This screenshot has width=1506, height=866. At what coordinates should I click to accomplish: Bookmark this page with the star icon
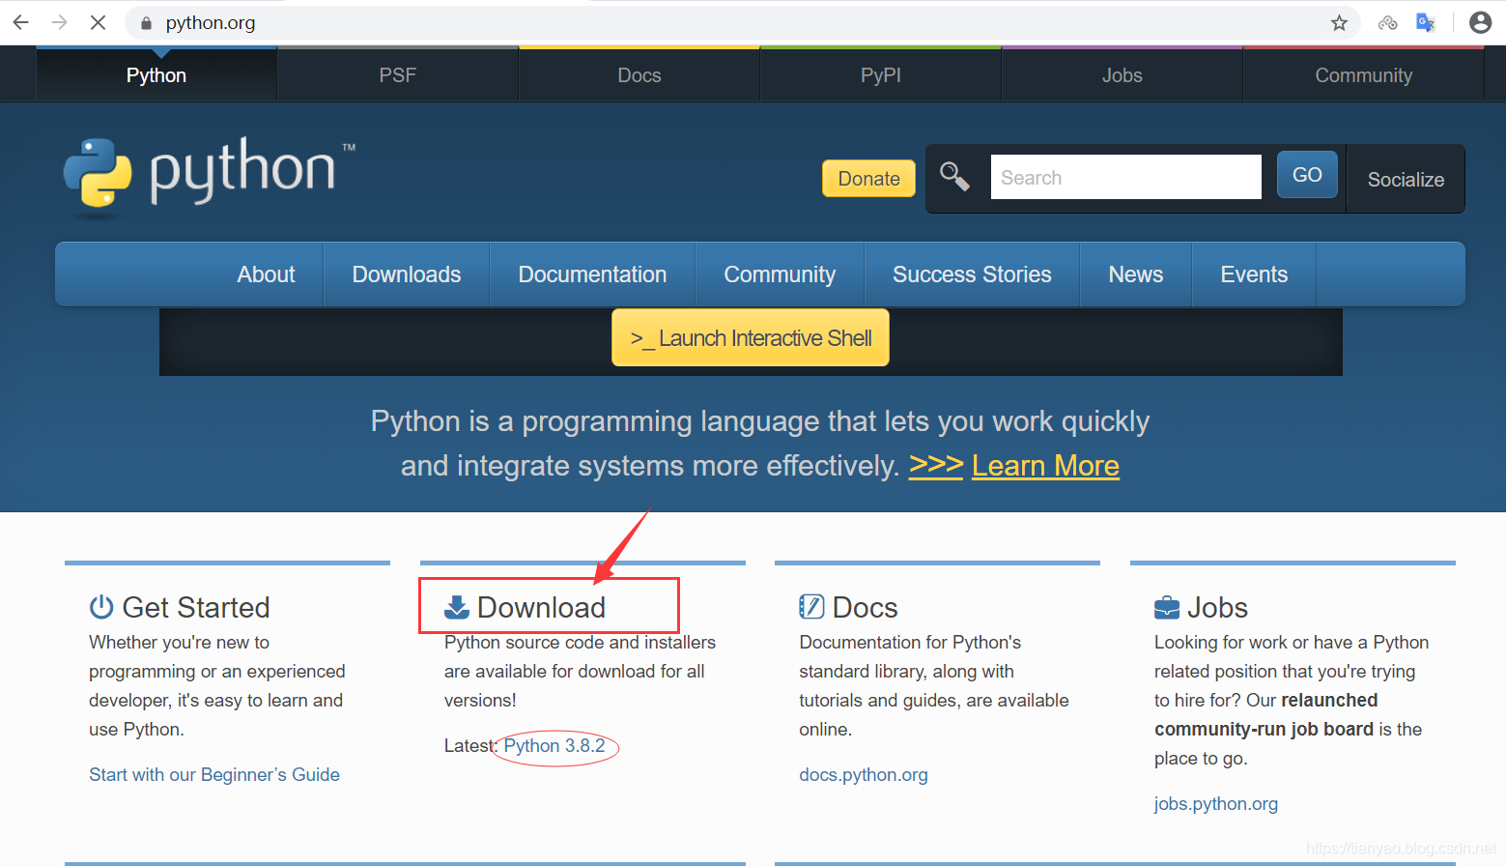[1339, 23]
